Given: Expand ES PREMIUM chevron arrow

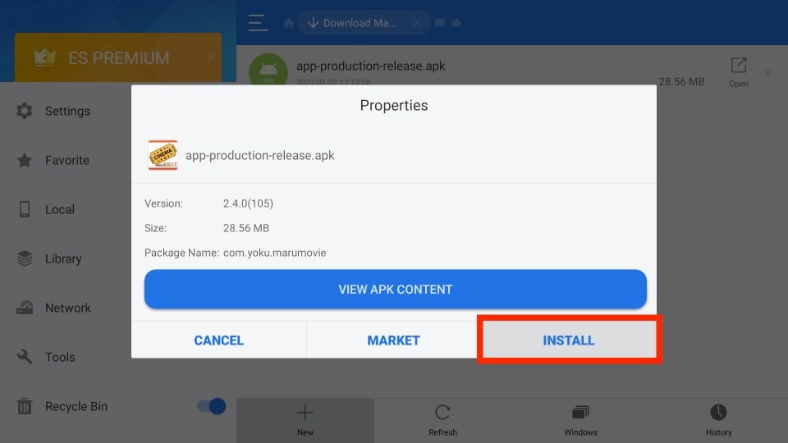Looking at the screenshot, I should [x=210, y=57].
